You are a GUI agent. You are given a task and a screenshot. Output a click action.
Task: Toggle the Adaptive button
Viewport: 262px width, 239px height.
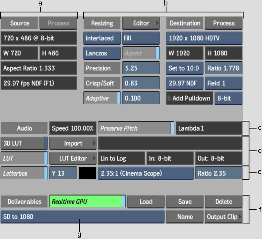[x=102, y=98]
